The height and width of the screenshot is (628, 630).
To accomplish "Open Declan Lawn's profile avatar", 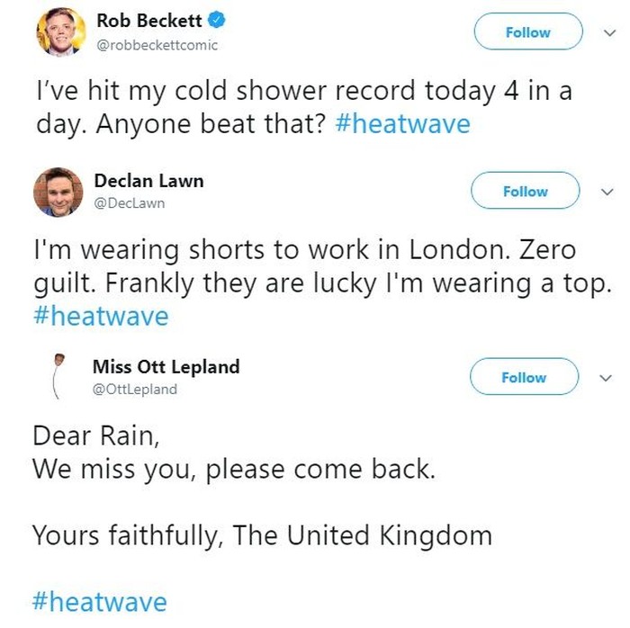I will point(58,192).
